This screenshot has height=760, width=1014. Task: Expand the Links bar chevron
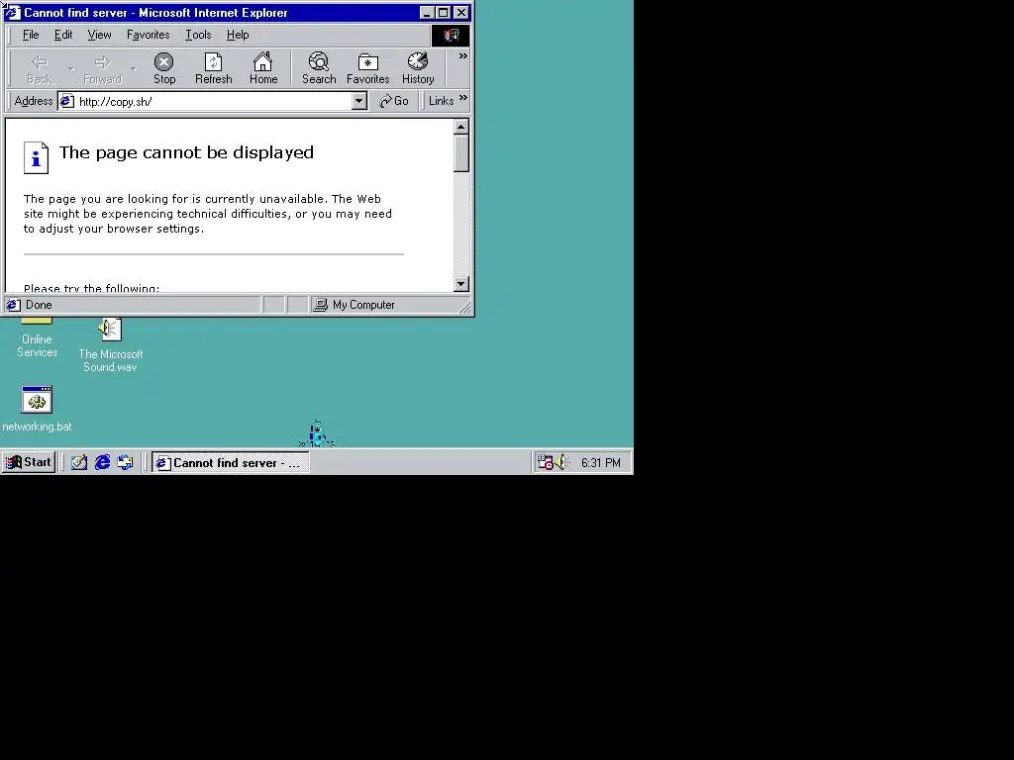pos(463,98)
